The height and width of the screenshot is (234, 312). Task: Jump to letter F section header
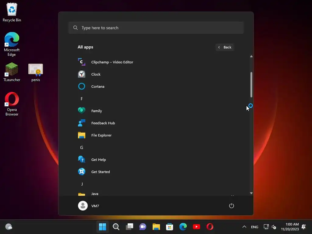(82, 99)
